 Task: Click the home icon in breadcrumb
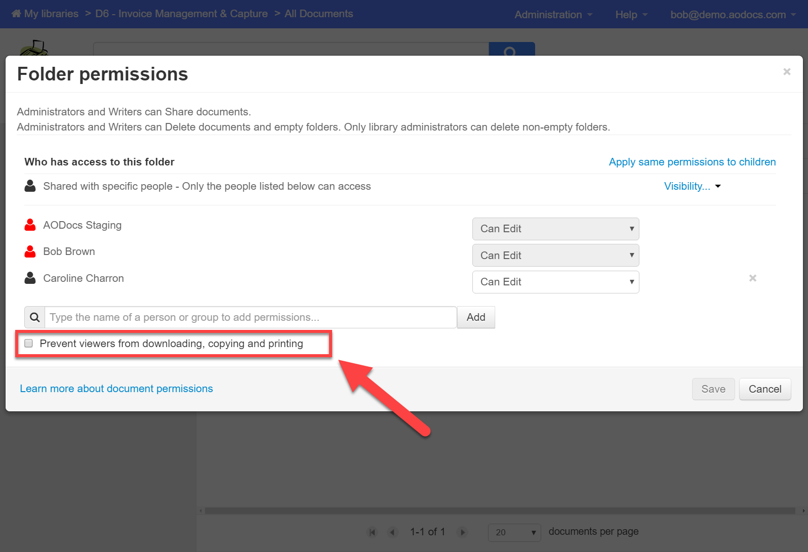point(16,14)
